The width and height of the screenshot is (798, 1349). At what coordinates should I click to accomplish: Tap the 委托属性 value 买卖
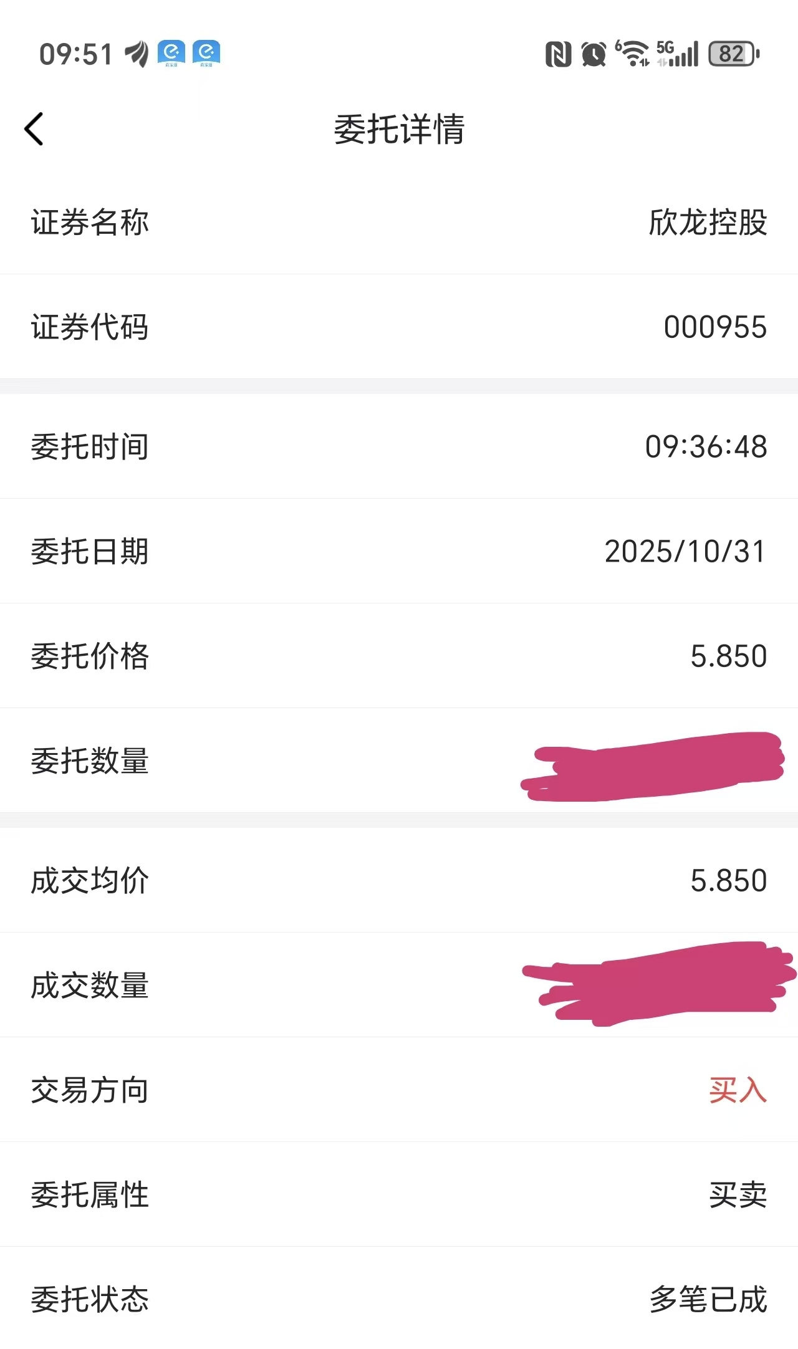point(738,1194)
